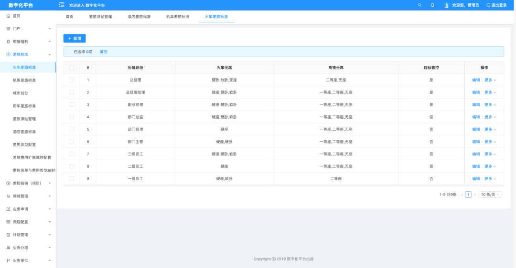Click the 商城管理 cart icon

click(8, 196)
